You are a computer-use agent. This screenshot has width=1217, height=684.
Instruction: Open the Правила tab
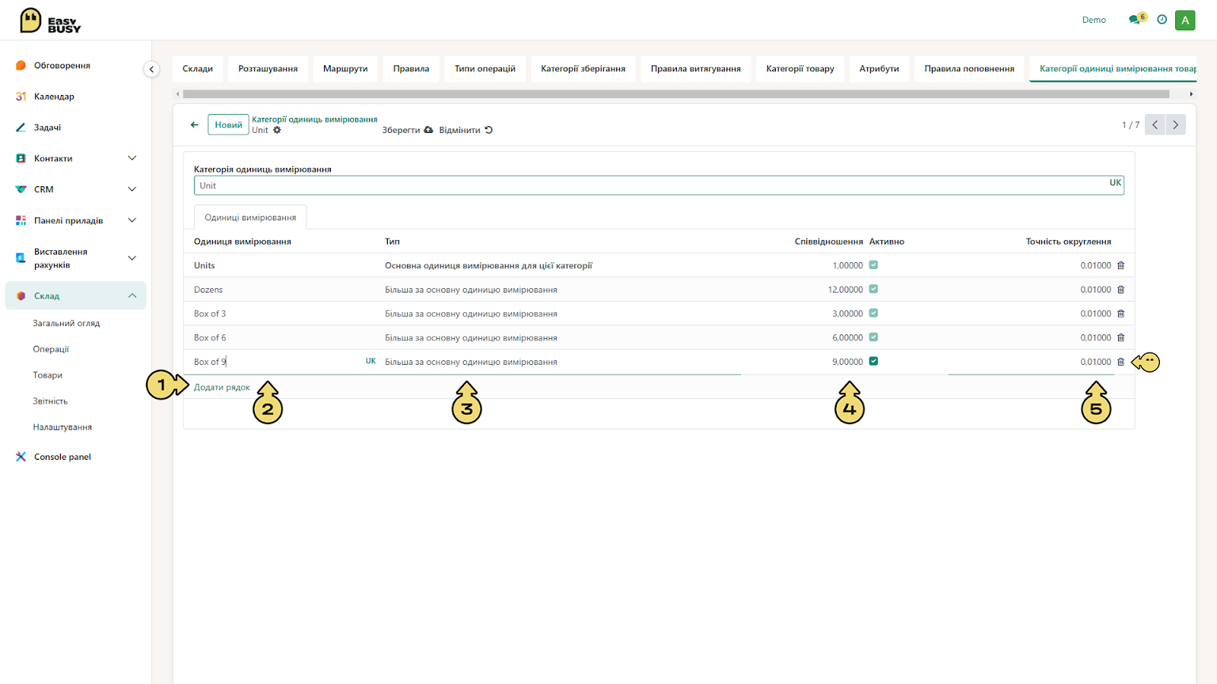coord(411,68)
